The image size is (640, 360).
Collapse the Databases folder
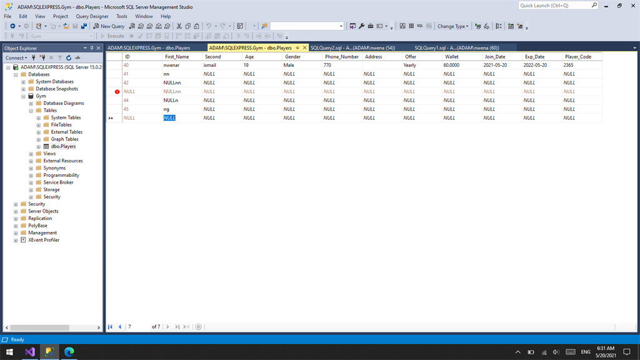pyautogui.click(x=16, y=75)
